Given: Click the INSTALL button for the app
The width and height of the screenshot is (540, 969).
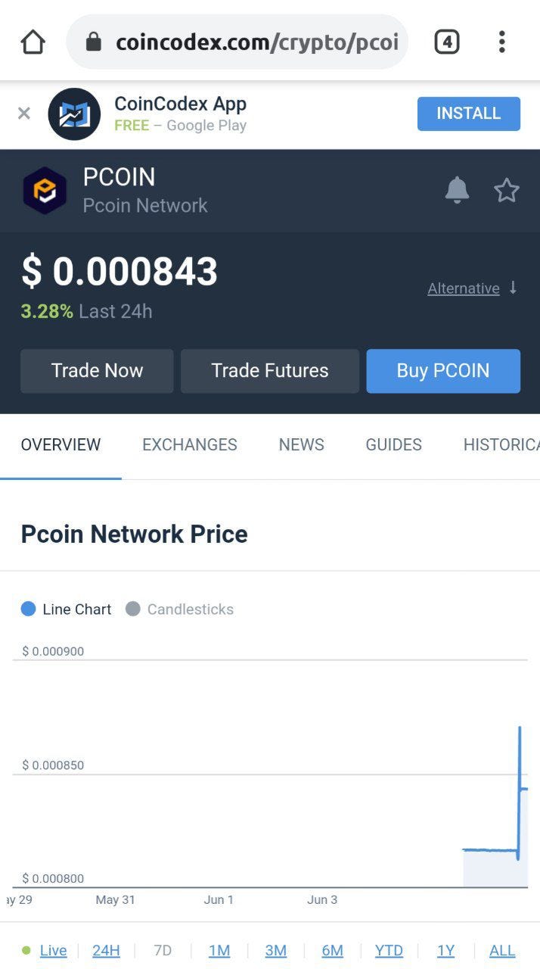Looking at the screenshot, I should pos(469,114).
